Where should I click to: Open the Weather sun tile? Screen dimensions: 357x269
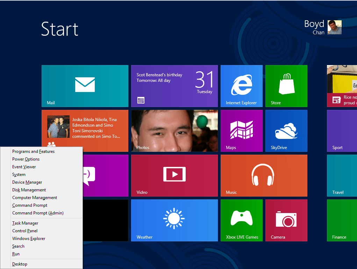174,220
